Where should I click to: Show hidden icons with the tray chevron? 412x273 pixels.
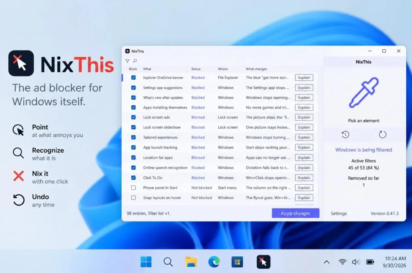(327, 262)
